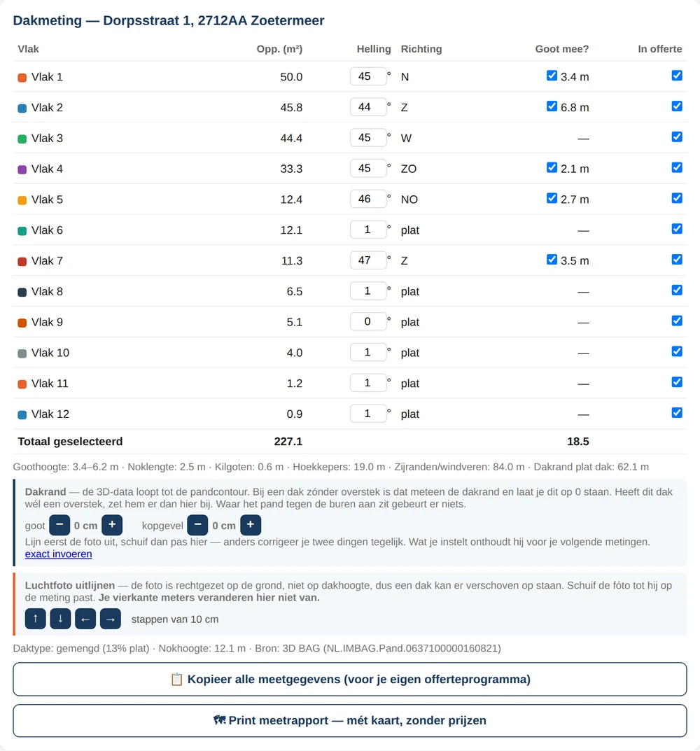Increase goot overhang with plus button
The image size is (700, 751).
click(112, 525)
